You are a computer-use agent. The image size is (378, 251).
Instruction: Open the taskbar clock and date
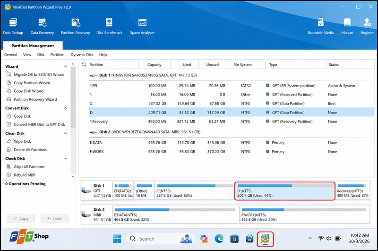pyautogui.click(x=359, y=238)
